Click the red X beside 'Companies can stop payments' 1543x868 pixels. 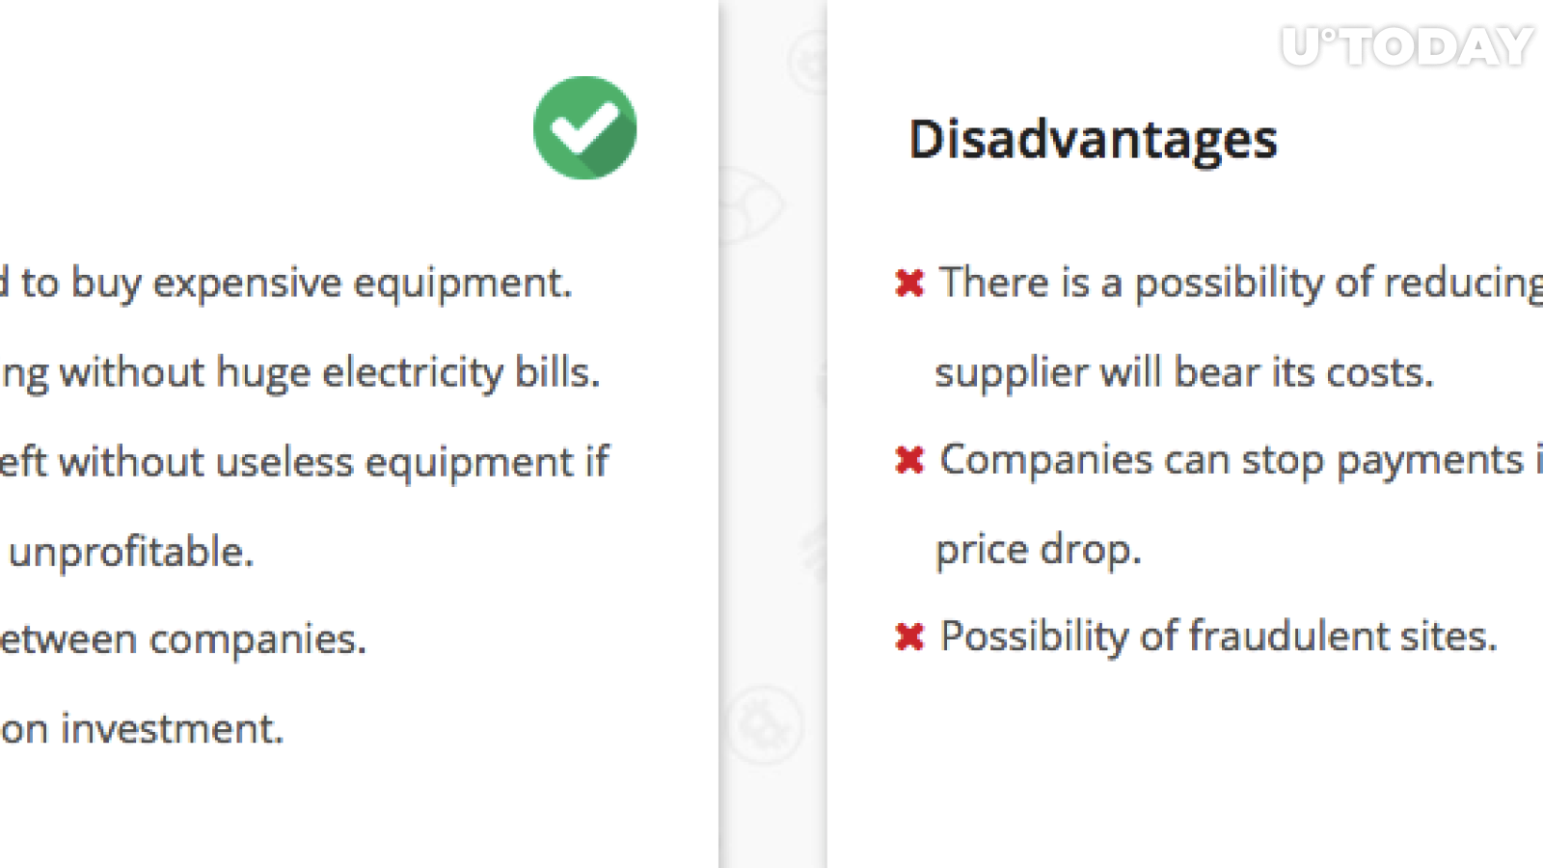[x=909, y=460]
